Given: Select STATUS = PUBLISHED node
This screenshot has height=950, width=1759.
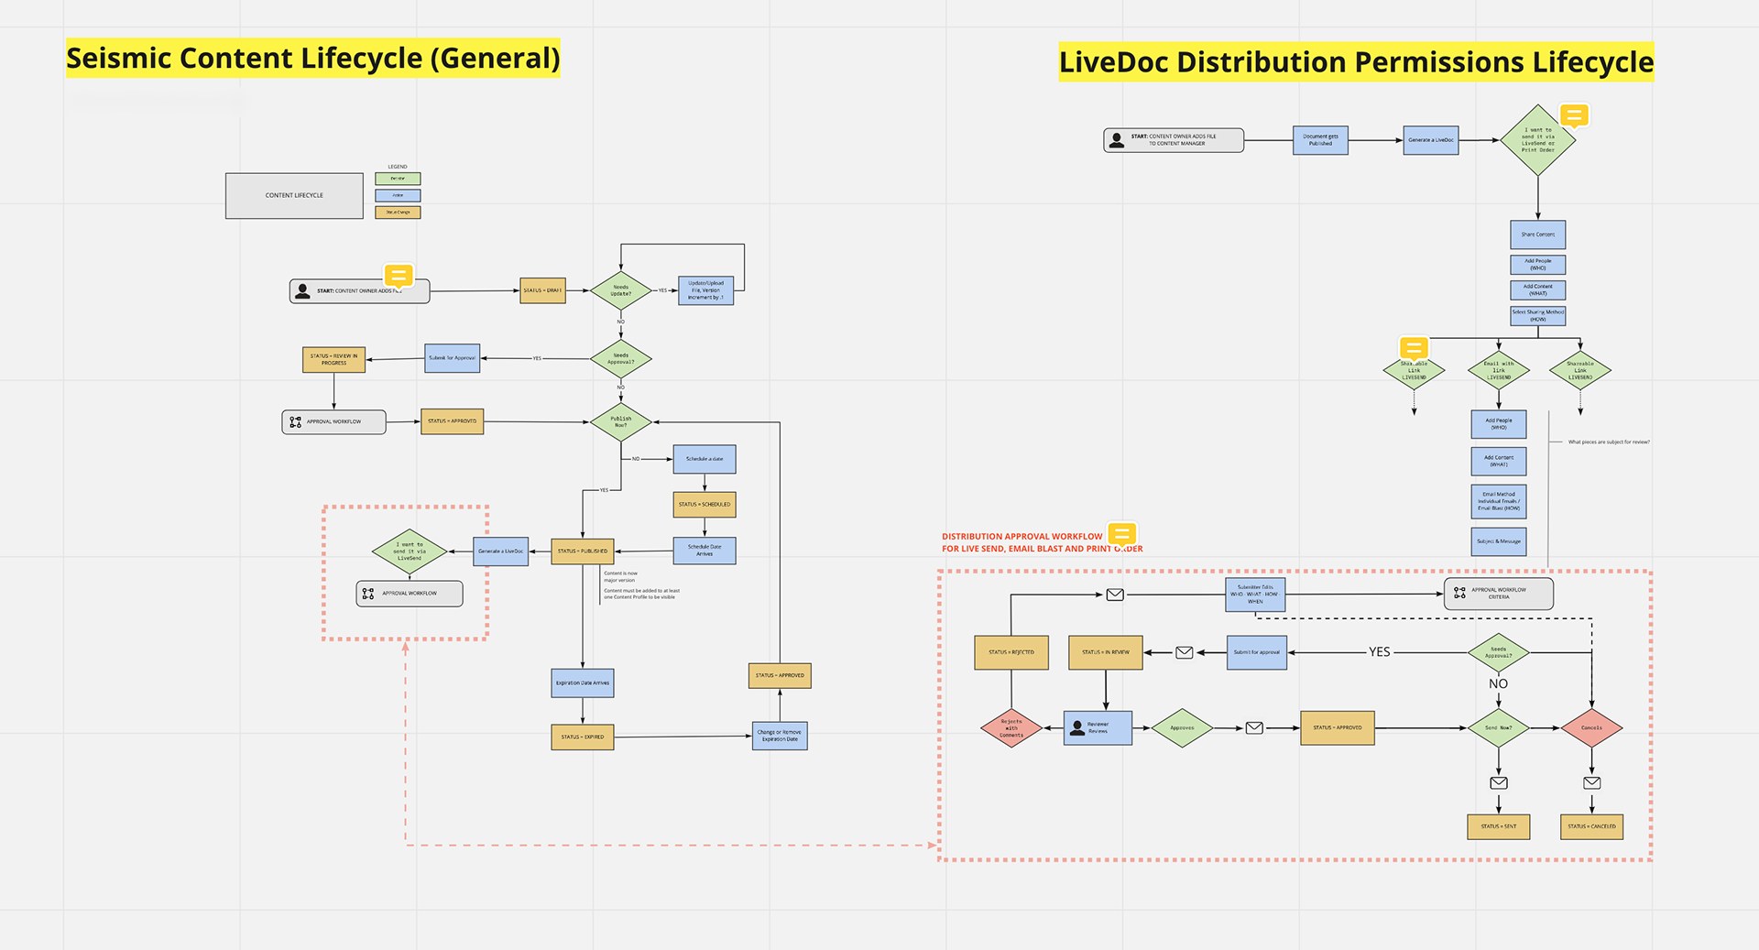Looking at the screenshot, I should click(583, 551).
